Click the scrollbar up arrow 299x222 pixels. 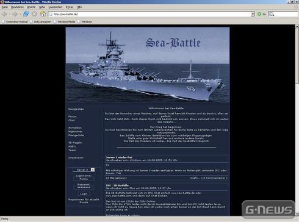(297, 26)
